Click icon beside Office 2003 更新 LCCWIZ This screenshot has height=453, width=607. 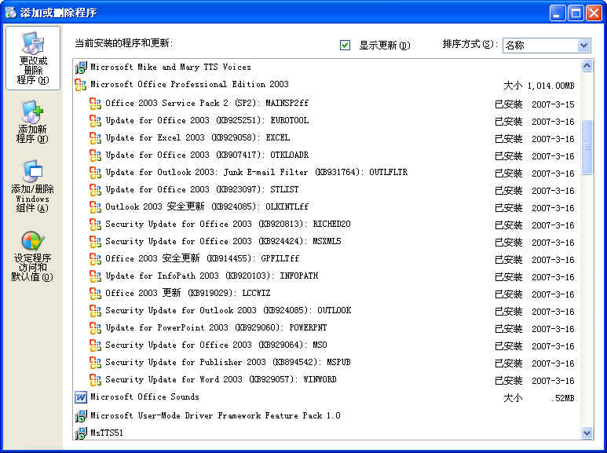coord(95,294)
